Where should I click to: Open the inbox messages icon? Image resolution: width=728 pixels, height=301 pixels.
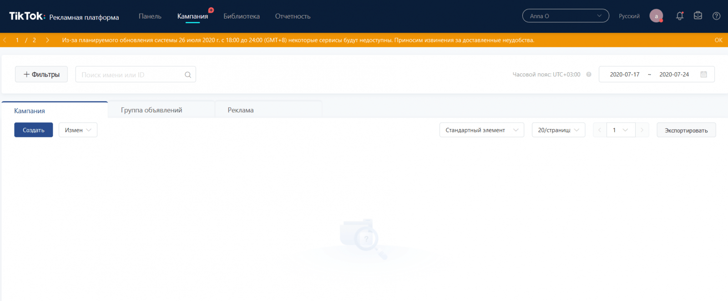[698, 16]
